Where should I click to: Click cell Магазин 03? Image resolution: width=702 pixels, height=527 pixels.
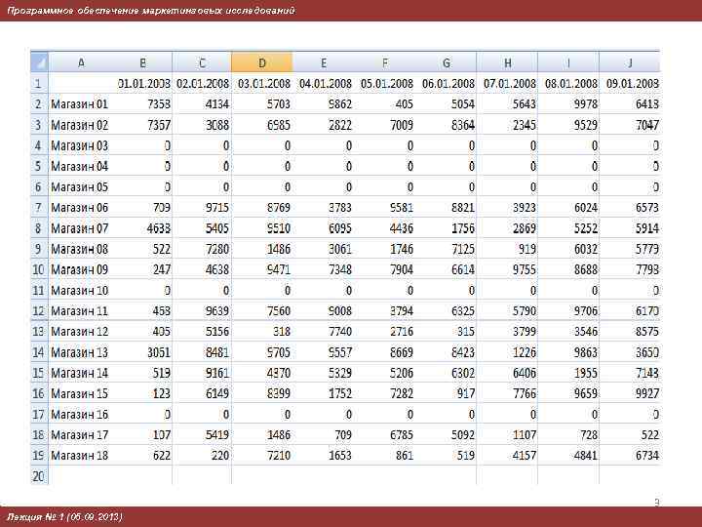80,145
